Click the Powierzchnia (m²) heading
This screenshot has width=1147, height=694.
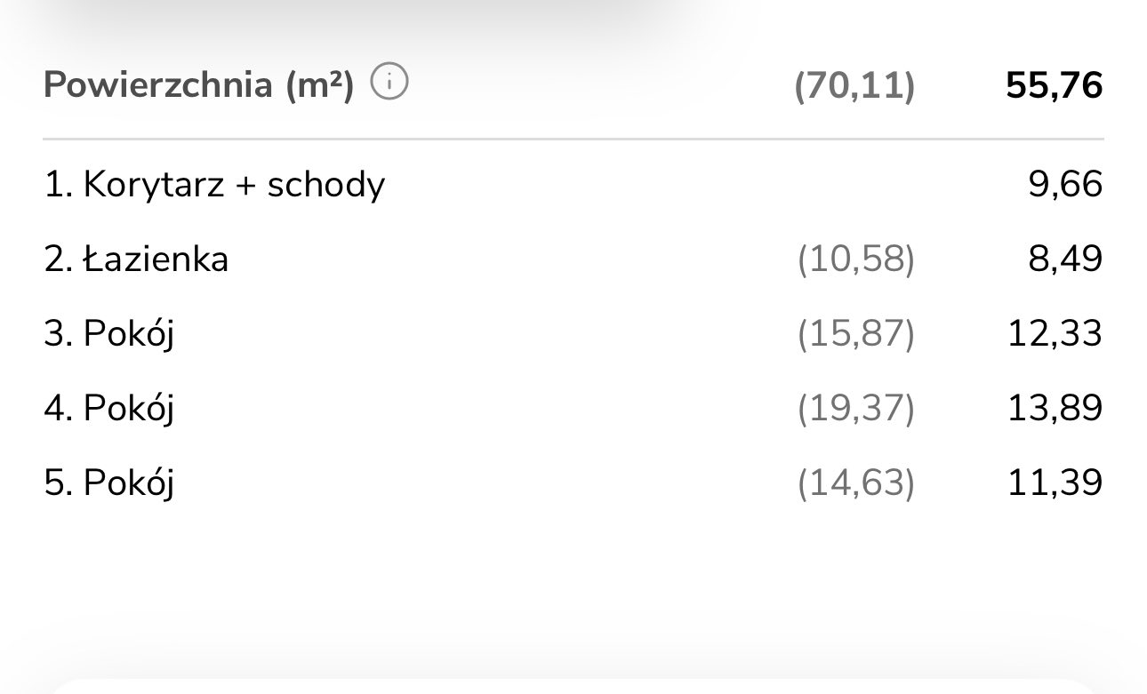tap(198, 85)
